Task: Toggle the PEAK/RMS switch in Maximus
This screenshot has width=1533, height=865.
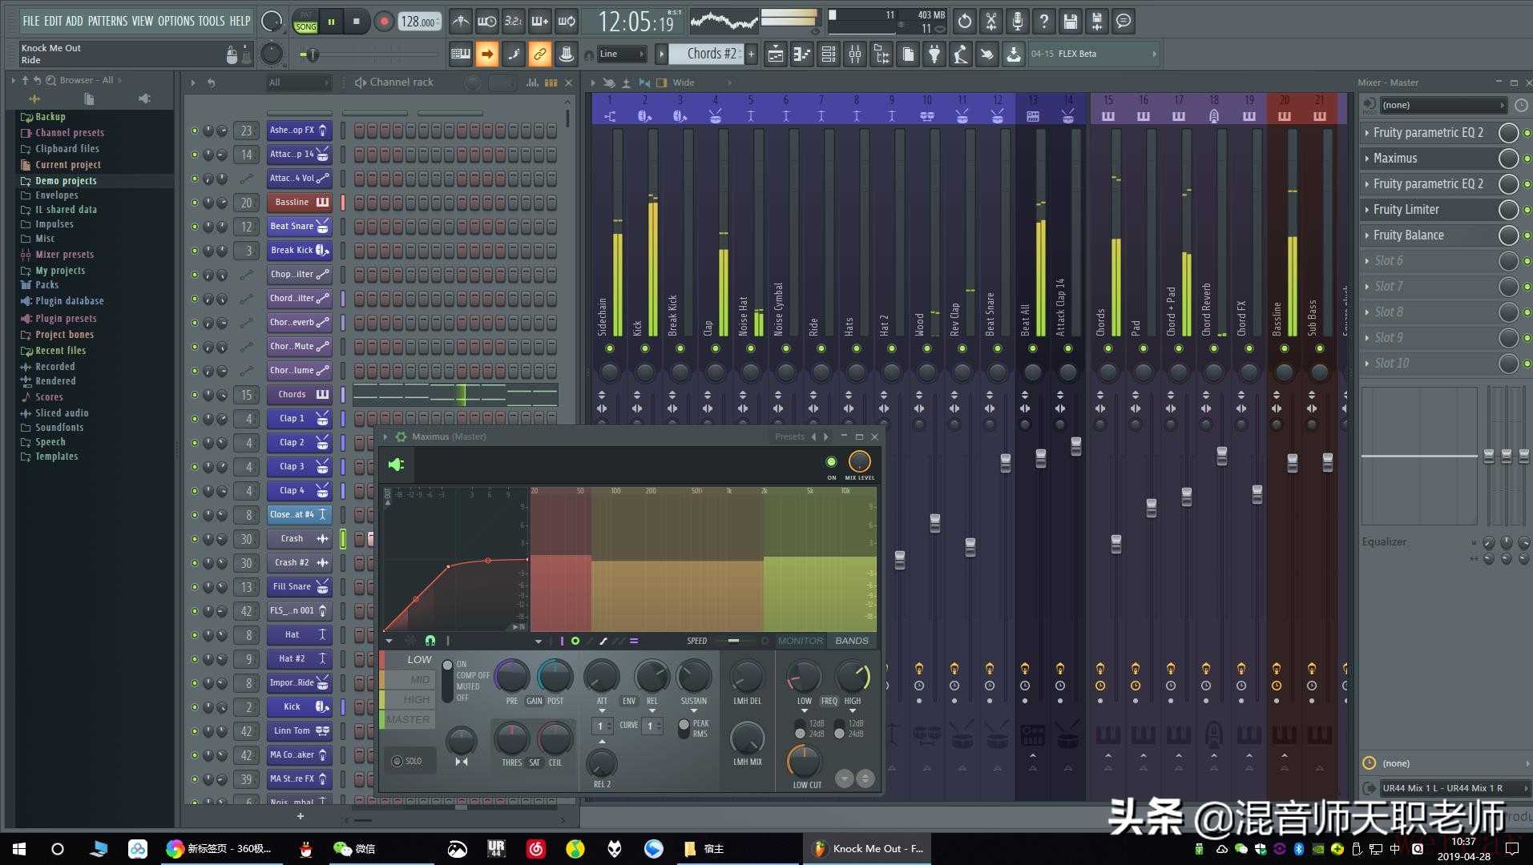Action: pos(684,727)
